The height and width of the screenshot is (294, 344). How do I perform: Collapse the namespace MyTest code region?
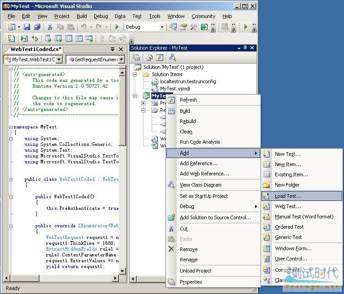coord(10,127)
